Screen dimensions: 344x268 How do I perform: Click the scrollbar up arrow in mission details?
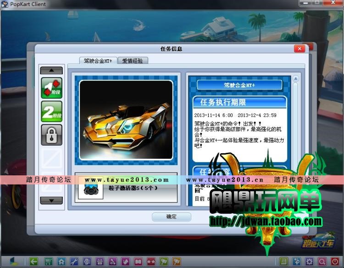coord(296,78)
